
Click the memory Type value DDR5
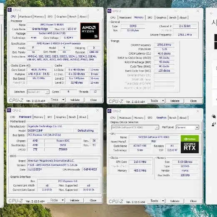pos(133,26)
